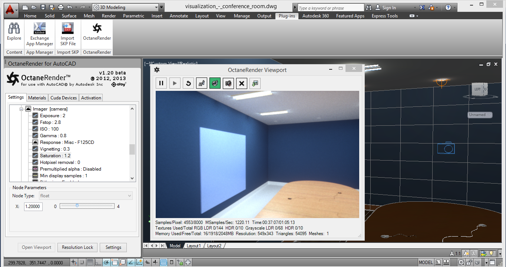Click the Workspace Switching gear in status bar
This screenshot has height=267, width=506.
coord(461,262)
